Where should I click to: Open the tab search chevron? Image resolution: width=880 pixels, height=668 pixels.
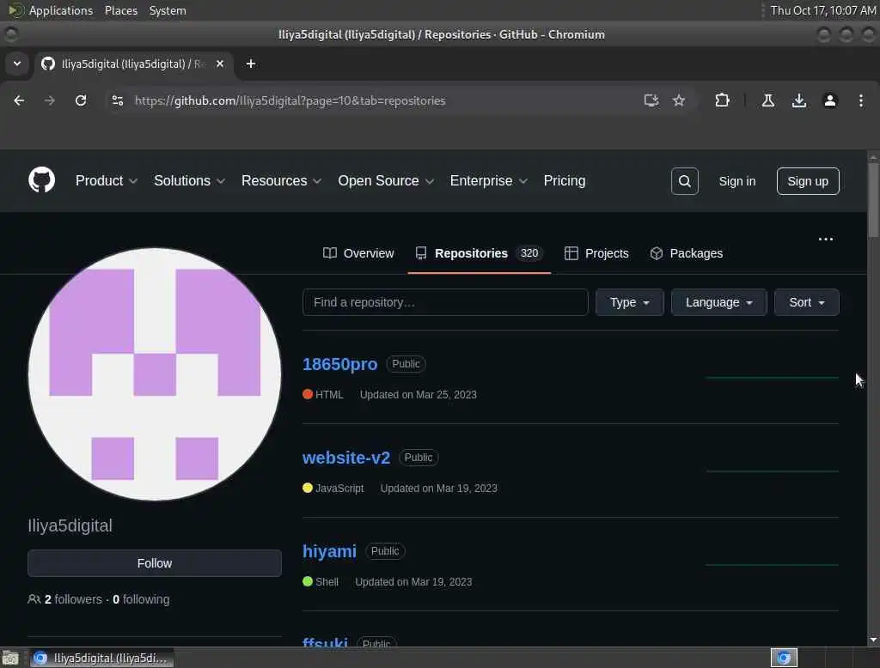tap(17, 64)
